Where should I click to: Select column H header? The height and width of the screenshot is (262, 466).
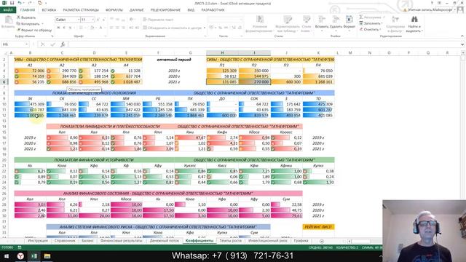[222, 53]
